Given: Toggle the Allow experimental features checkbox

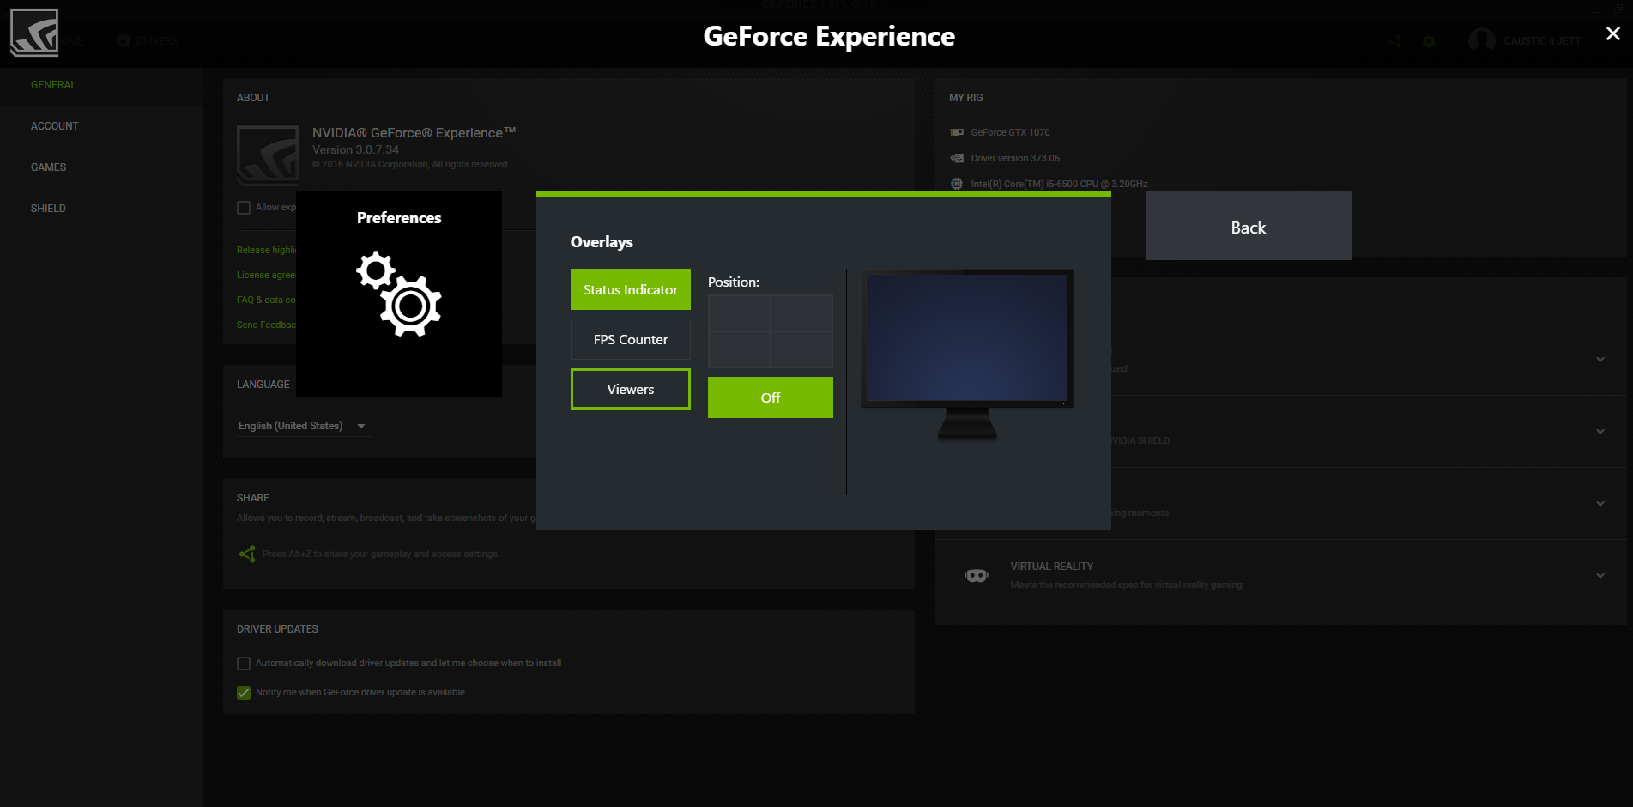Looking at the screenshot, I should (244, 208).
